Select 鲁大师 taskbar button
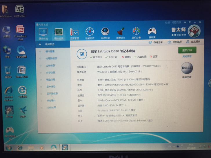Screen dimensions: 211x158 (x=65, y=147)
